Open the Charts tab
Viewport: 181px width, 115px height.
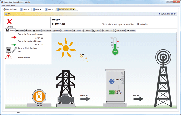point(96,30)
